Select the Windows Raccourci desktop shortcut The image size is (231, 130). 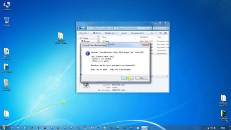[x=6, y=85]
